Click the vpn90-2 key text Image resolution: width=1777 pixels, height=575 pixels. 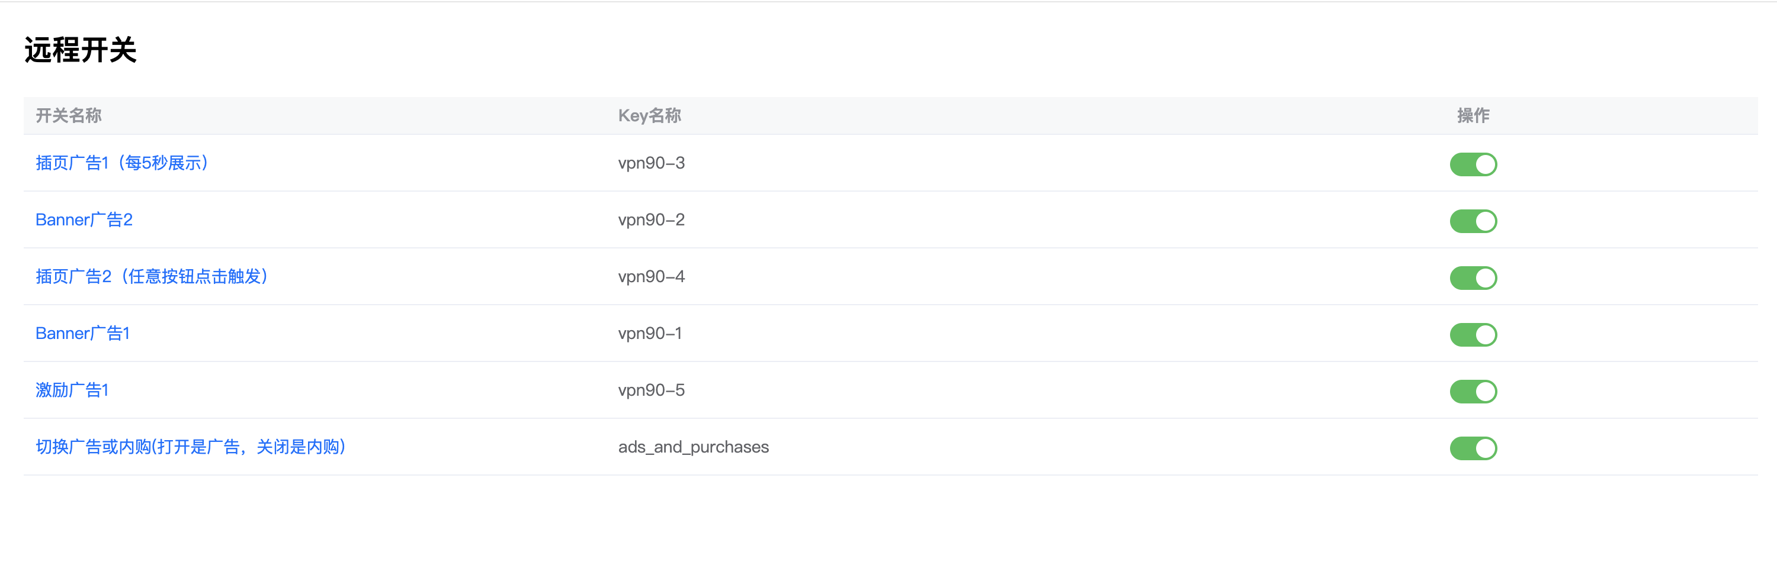coord(651,219)
